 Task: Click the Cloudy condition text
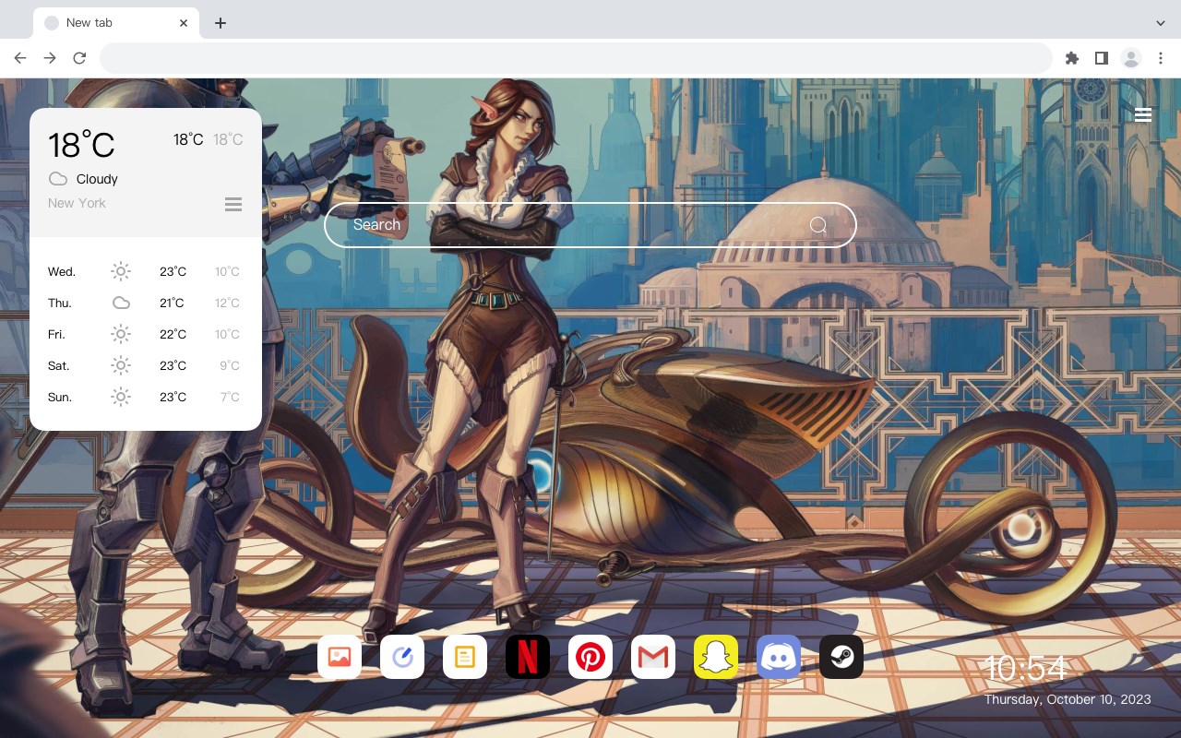pyautogui.click(x=97, y=179)
